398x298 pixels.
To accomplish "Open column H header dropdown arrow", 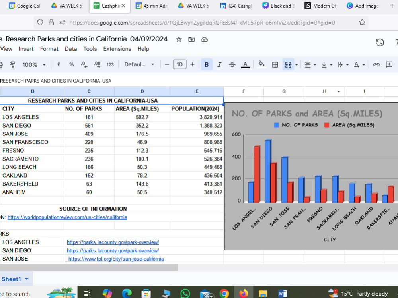I will coord(339,91).
